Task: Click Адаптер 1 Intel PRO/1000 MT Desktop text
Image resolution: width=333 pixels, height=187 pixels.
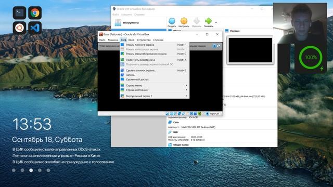Action: (x=191, y=127)
